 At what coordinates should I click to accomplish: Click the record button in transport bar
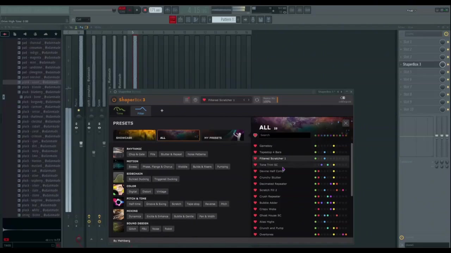coord(145,10)
